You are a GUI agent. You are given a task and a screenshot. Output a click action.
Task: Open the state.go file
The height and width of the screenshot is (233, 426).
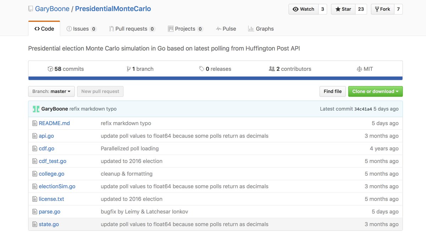click(49, 224)
